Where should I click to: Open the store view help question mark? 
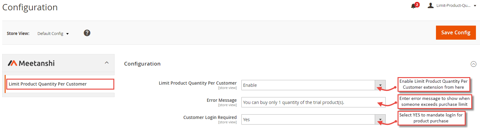click(87, 33)
